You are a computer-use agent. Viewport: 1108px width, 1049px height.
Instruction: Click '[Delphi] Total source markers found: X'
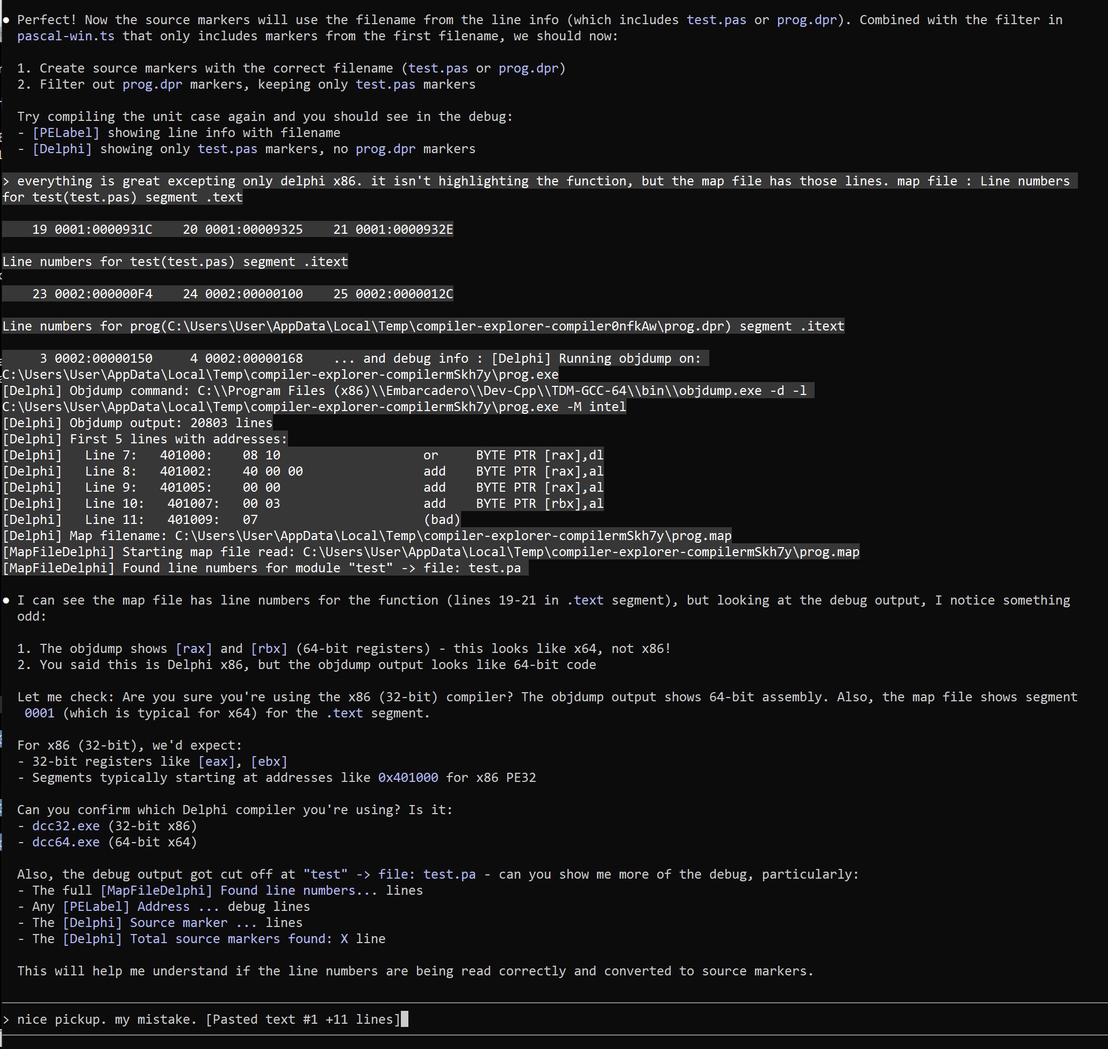(205, 939)
